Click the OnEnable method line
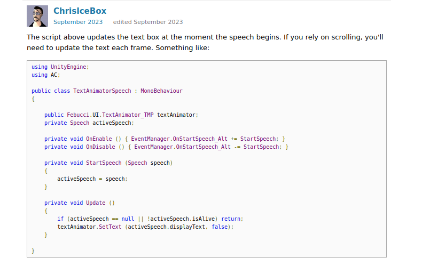Viewport: 430px width, 265px height. tap(166, 139)
